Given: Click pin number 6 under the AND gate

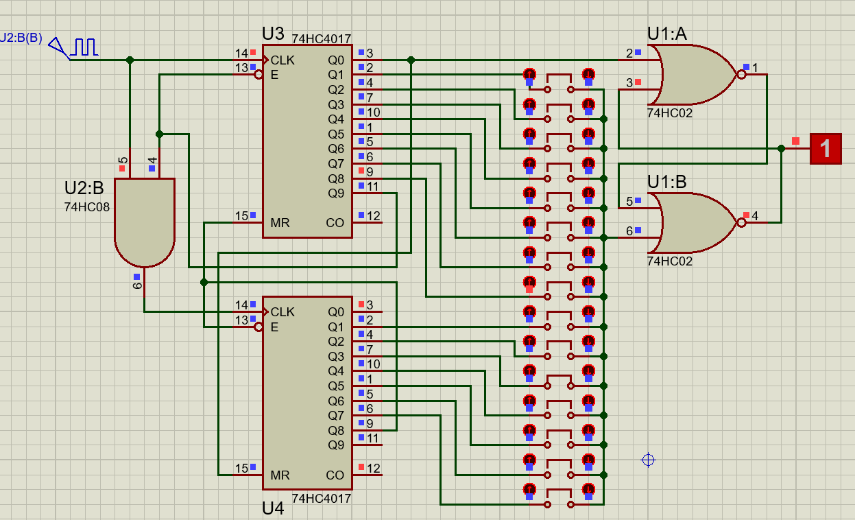Looking at the screenshot, I should (x=137, y=285).
